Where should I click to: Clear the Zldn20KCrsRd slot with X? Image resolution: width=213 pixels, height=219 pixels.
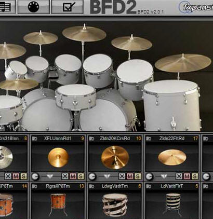pyautogui.click(x=122, y=176)
